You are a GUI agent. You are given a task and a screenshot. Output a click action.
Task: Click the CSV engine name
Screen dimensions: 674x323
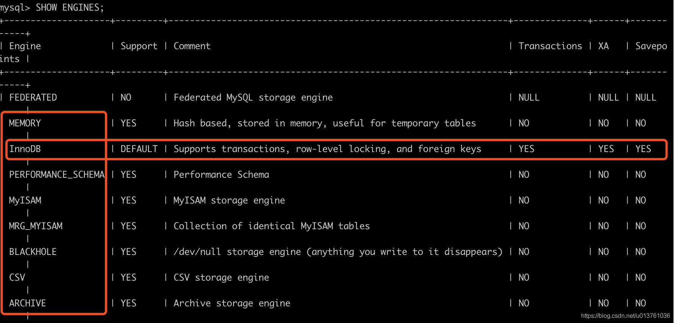[x=17, y=278]
